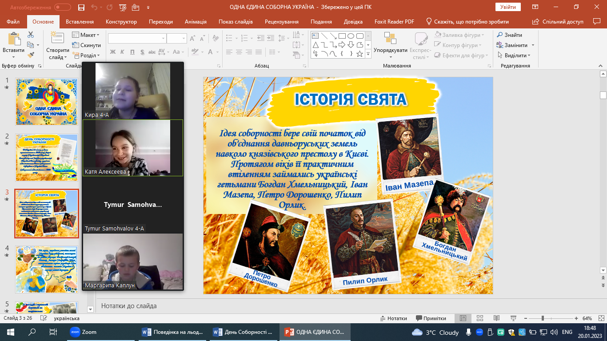Switch to Конструктор ribbon tab
Image resolution: width=607 pixels, height=341 pixels.
[121, 21]
